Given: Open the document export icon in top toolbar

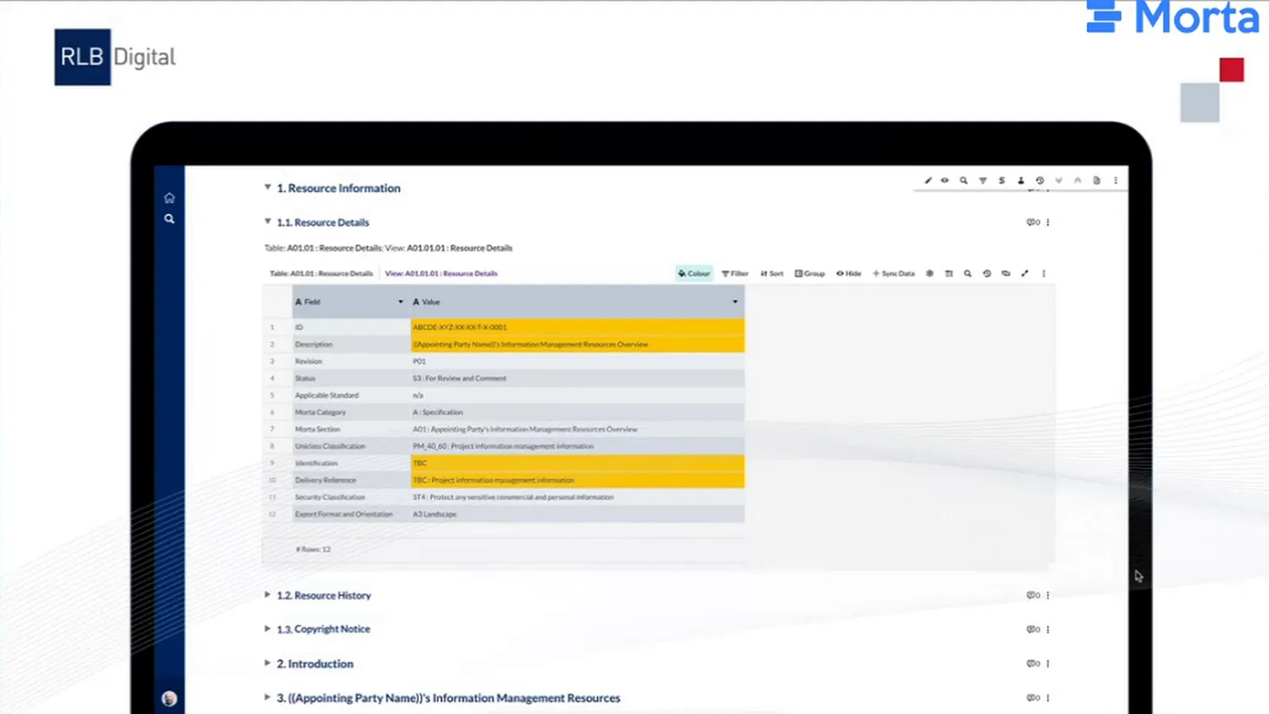Looking at the screenshot, I should coord(1097,180).
